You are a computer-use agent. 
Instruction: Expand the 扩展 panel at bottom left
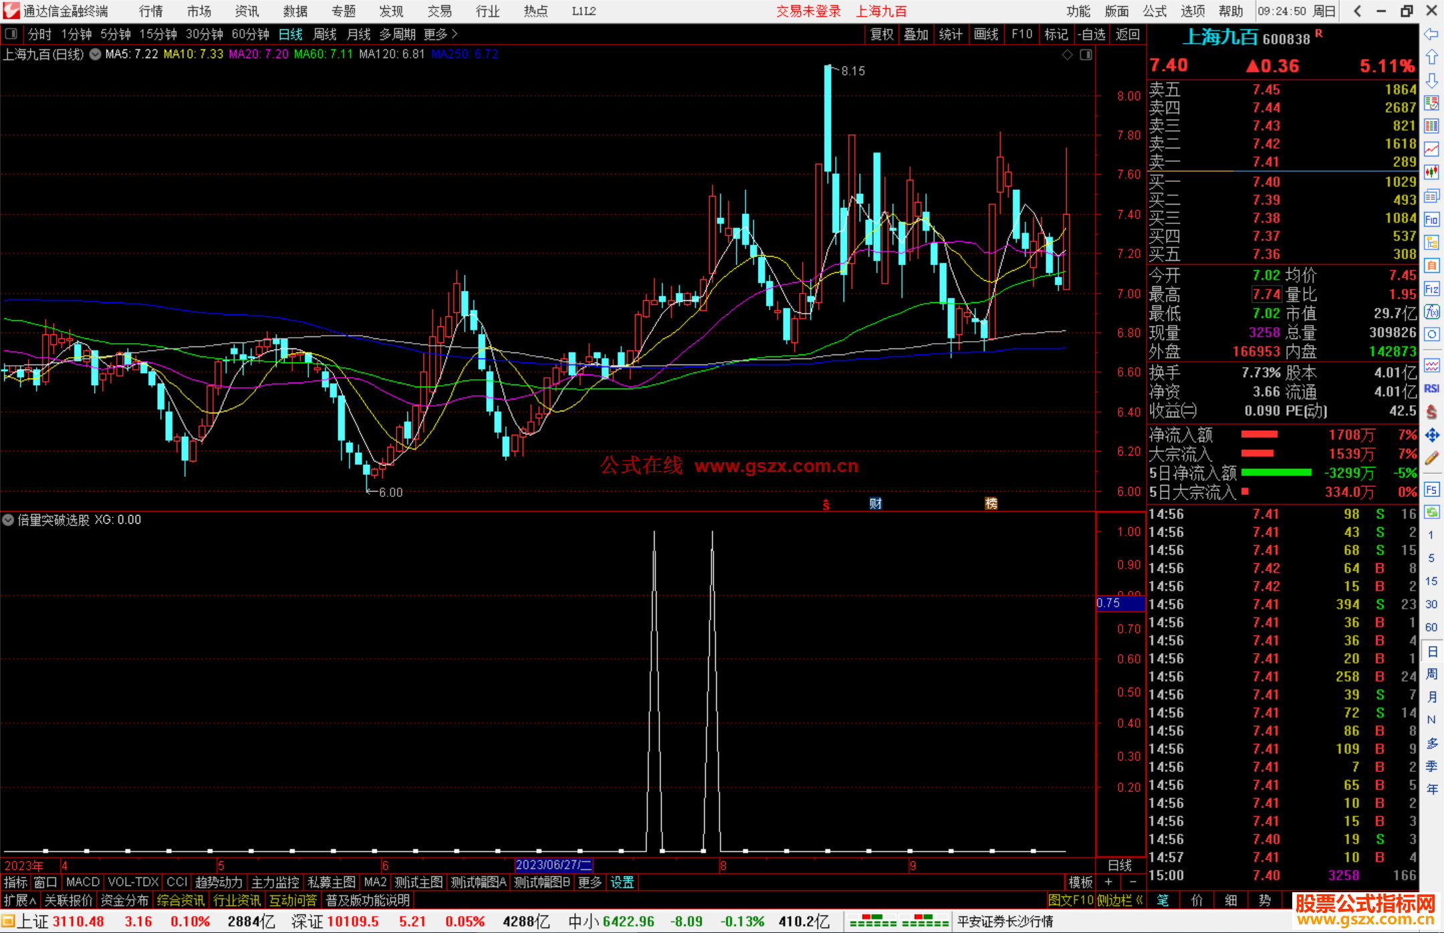pyautogui.click(x=19, y=900)
